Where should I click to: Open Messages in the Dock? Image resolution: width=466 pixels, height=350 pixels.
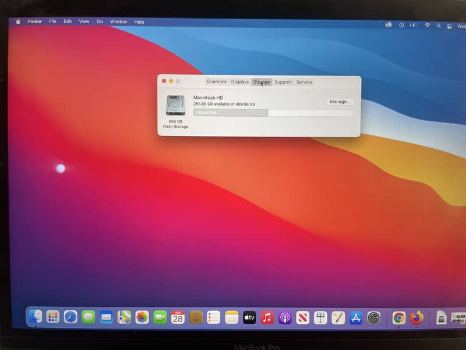point(89,317)
